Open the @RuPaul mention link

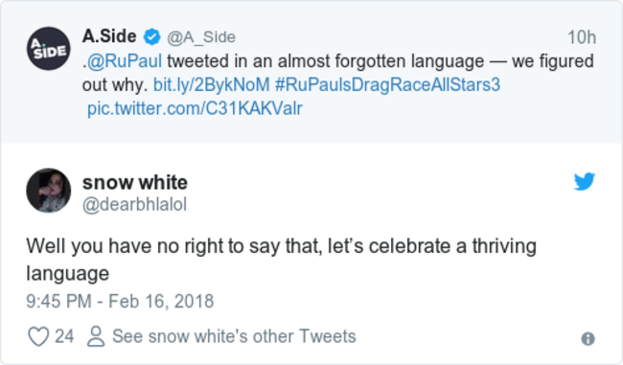pyautogui.click(x=125, y=61)
